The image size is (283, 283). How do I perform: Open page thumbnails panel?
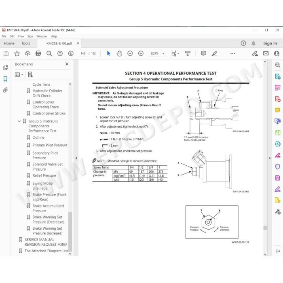(x=6, y=68)
